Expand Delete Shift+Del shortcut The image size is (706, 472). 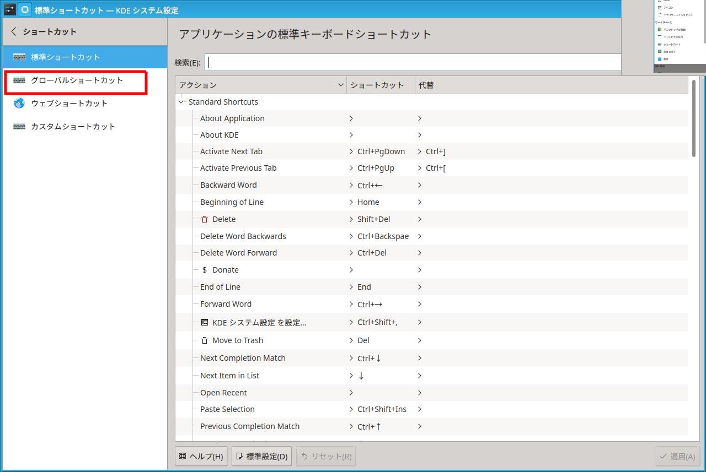pyautogui.click(x=351, y=219)
